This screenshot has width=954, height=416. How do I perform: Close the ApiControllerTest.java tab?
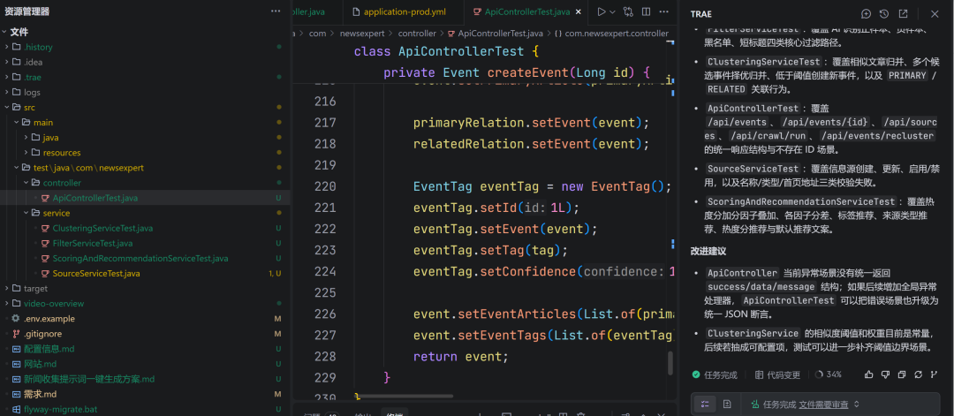(578, 11)
